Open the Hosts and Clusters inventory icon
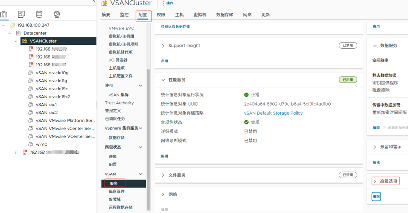This screenshot has height=213, width=408. (x=4, y=14)
